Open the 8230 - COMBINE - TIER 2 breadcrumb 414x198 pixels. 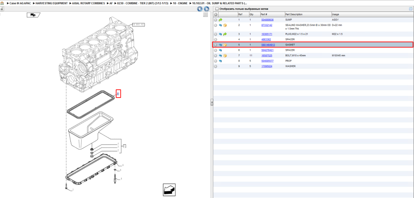click(143, 3)
